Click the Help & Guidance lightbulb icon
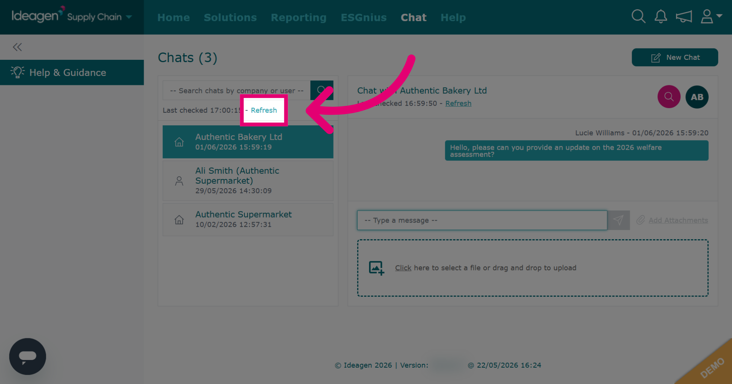The height and width of the screenshot is (384, 732). pos(18,72)
